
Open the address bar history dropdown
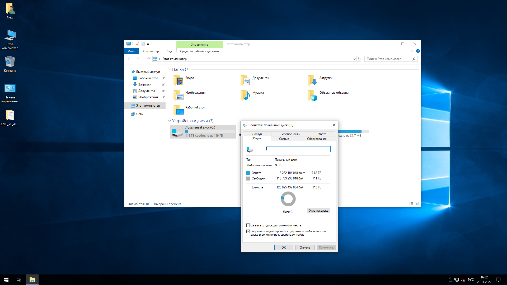(x=354, y=59)
